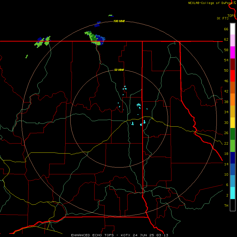Click the 58 value on the legend

[226, 50]
